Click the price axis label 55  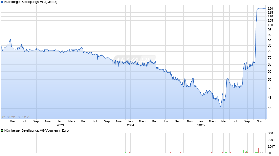pos(270,80)
